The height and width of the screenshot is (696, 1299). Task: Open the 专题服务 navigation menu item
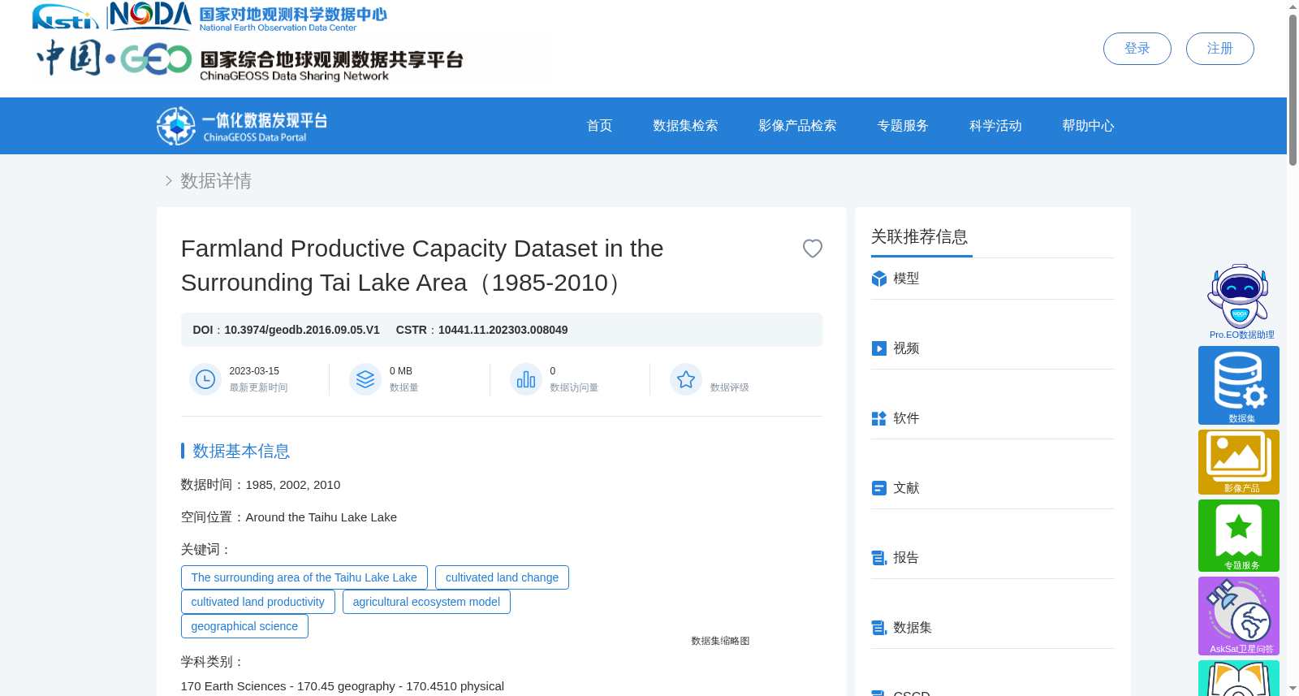pos(903,126)
